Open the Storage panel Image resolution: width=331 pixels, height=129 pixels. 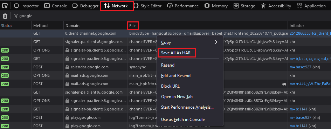click(244, 6)
